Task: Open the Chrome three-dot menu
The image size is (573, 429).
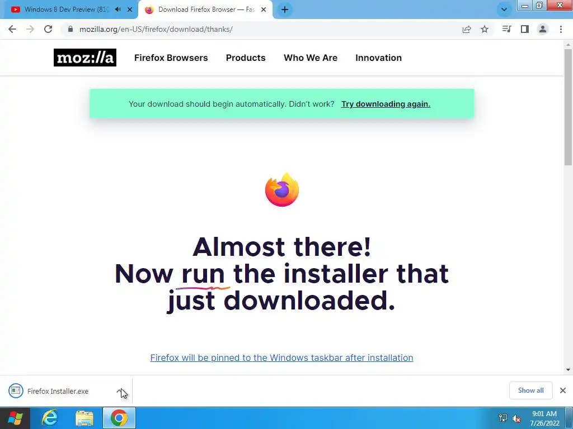Action: [561, 29]
